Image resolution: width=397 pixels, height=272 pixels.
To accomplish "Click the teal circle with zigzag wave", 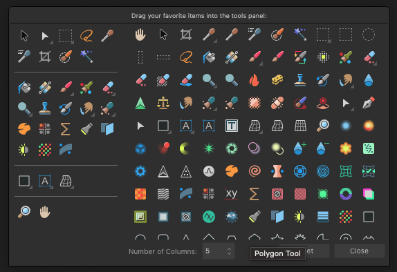I will click(209, 217).
